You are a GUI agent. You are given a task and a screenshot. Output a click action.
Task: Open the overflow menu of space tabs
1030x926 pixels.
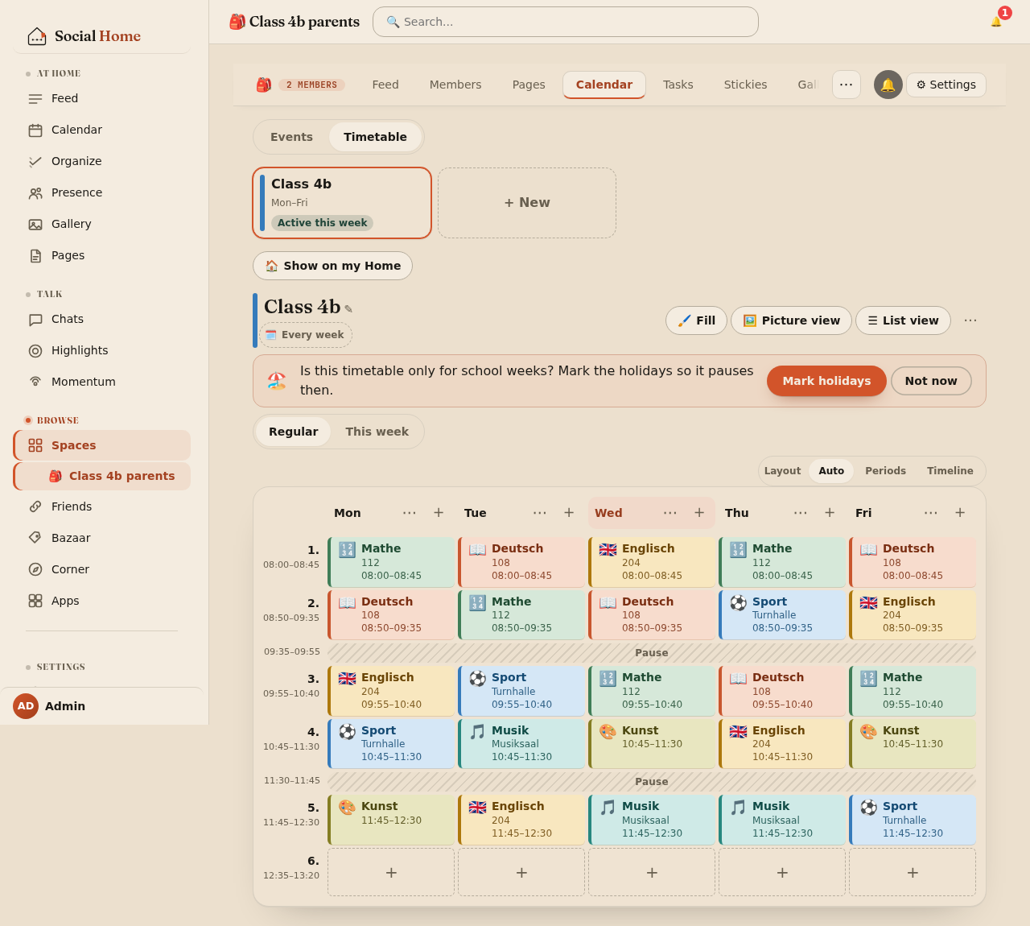(x=847, y=85)
